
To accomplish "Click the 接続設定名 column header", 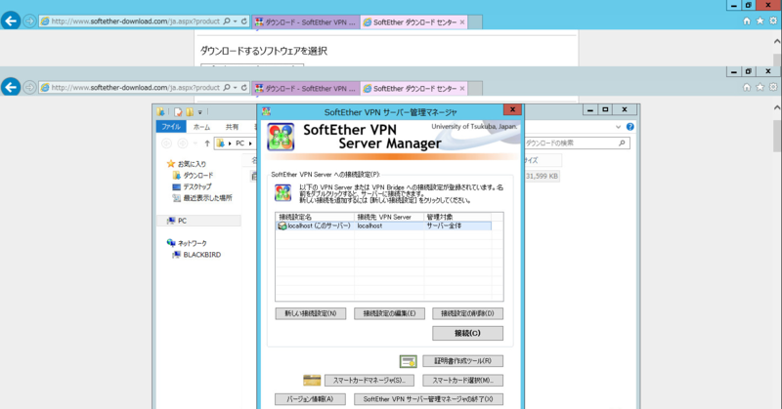I will [x=315, y=218].
